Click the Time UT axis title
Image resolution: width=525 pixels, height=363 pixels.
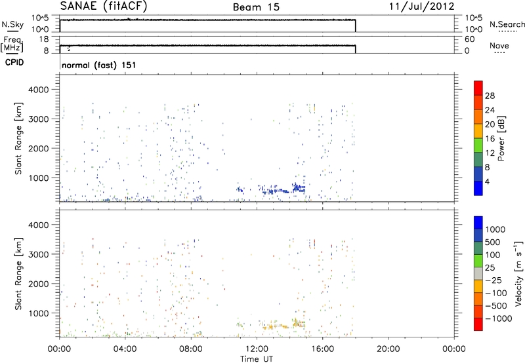click(x=257, y=359)
